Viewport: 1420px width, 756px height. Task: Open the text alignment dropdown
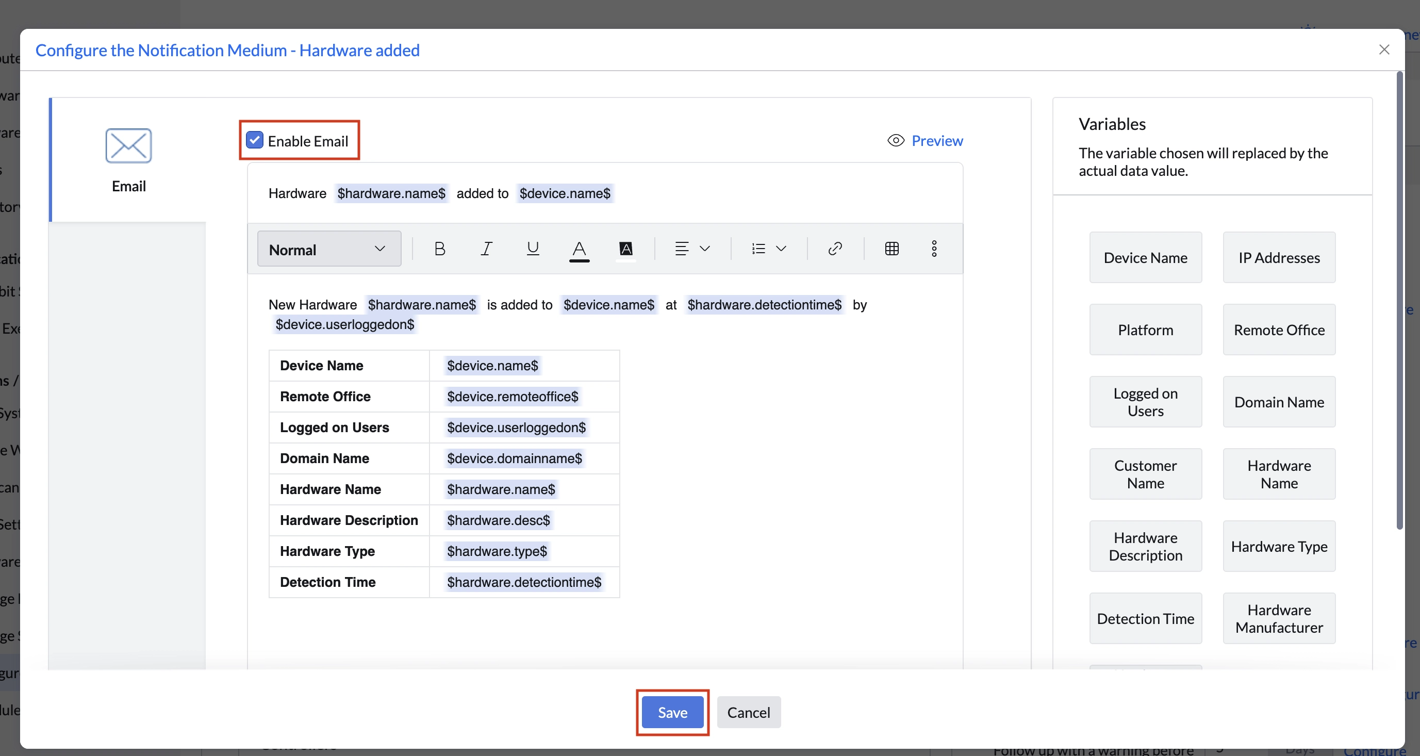coord(692,249)
